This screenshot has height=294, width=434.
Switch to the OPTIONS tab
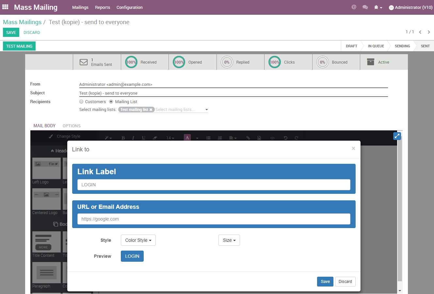pos(72,126)
